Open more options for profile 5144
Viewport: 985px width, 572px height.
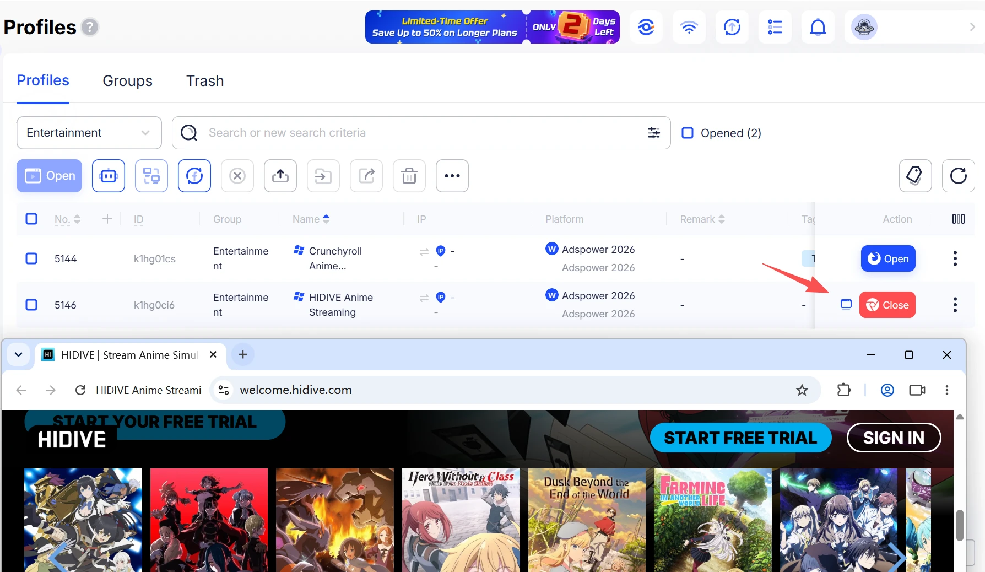[x=955, y=258]
